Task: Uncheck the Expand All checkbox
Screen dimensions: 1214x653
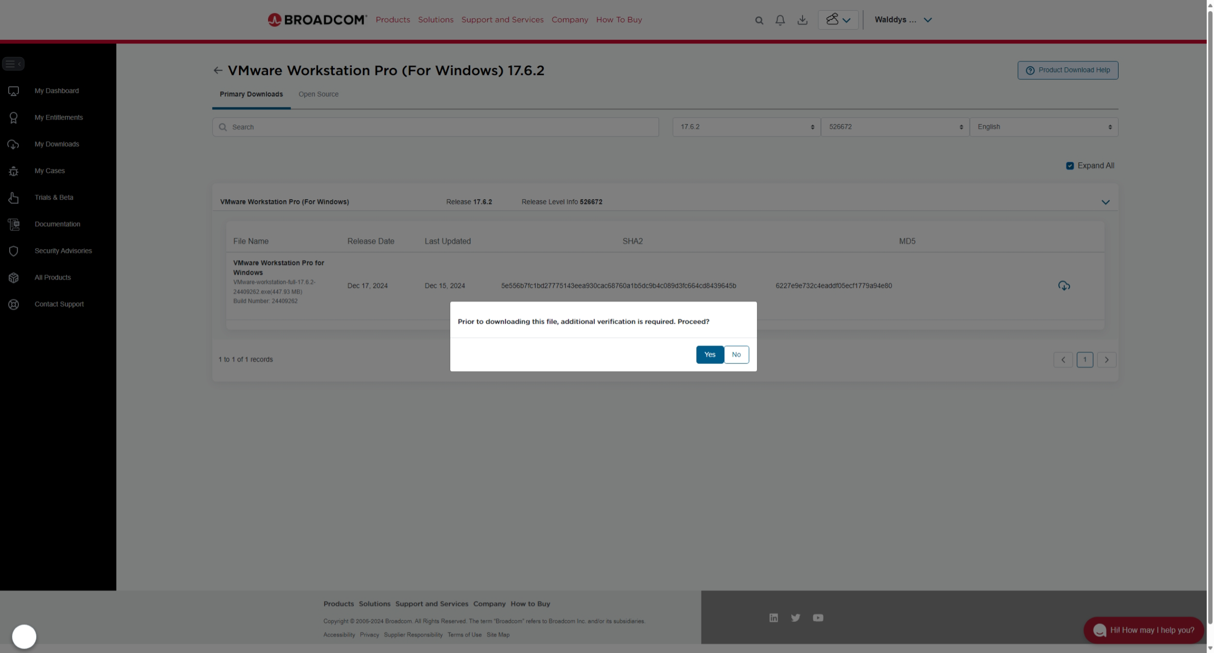Action: coord(1070,166)
